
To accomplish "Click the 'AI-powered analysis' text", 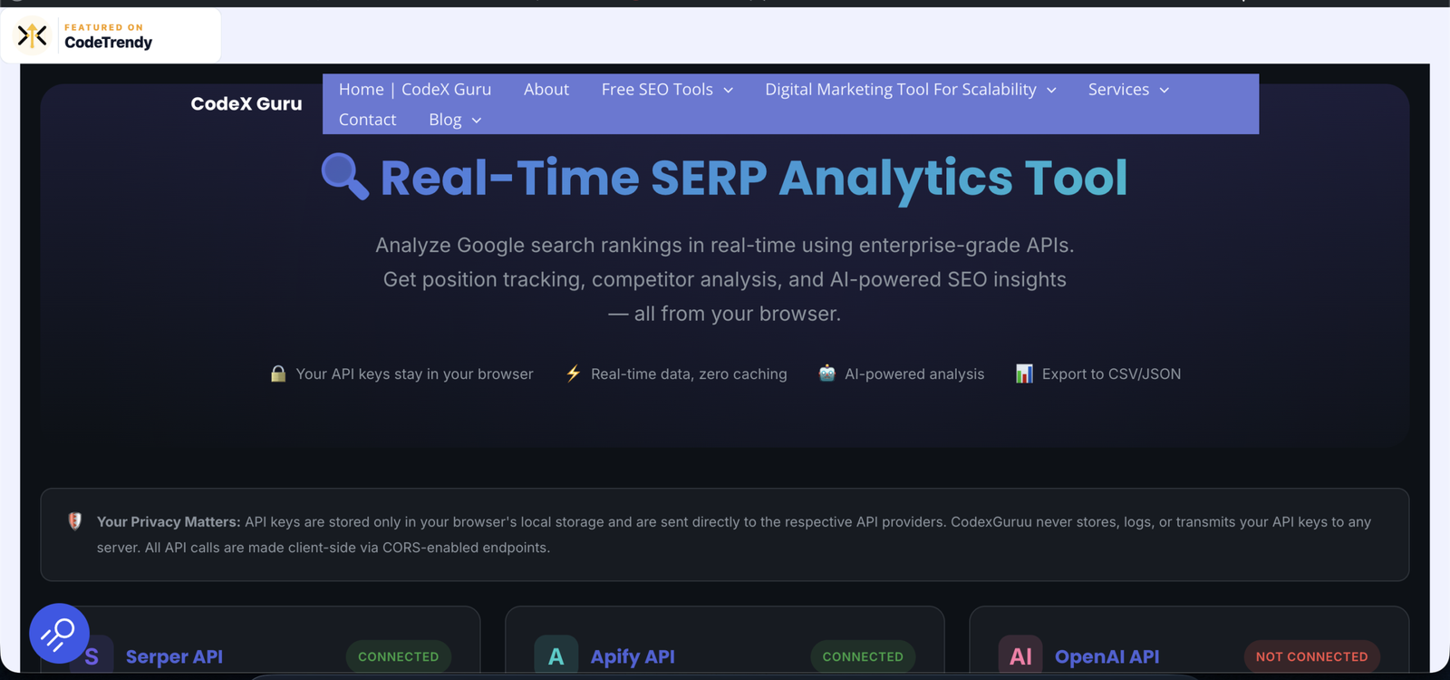I will (914, 374).
